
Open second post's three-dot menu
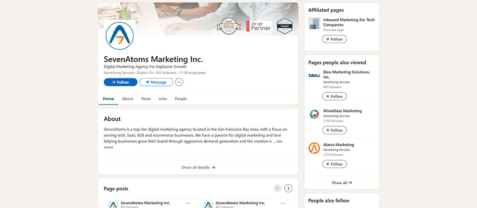coord(283,203)
